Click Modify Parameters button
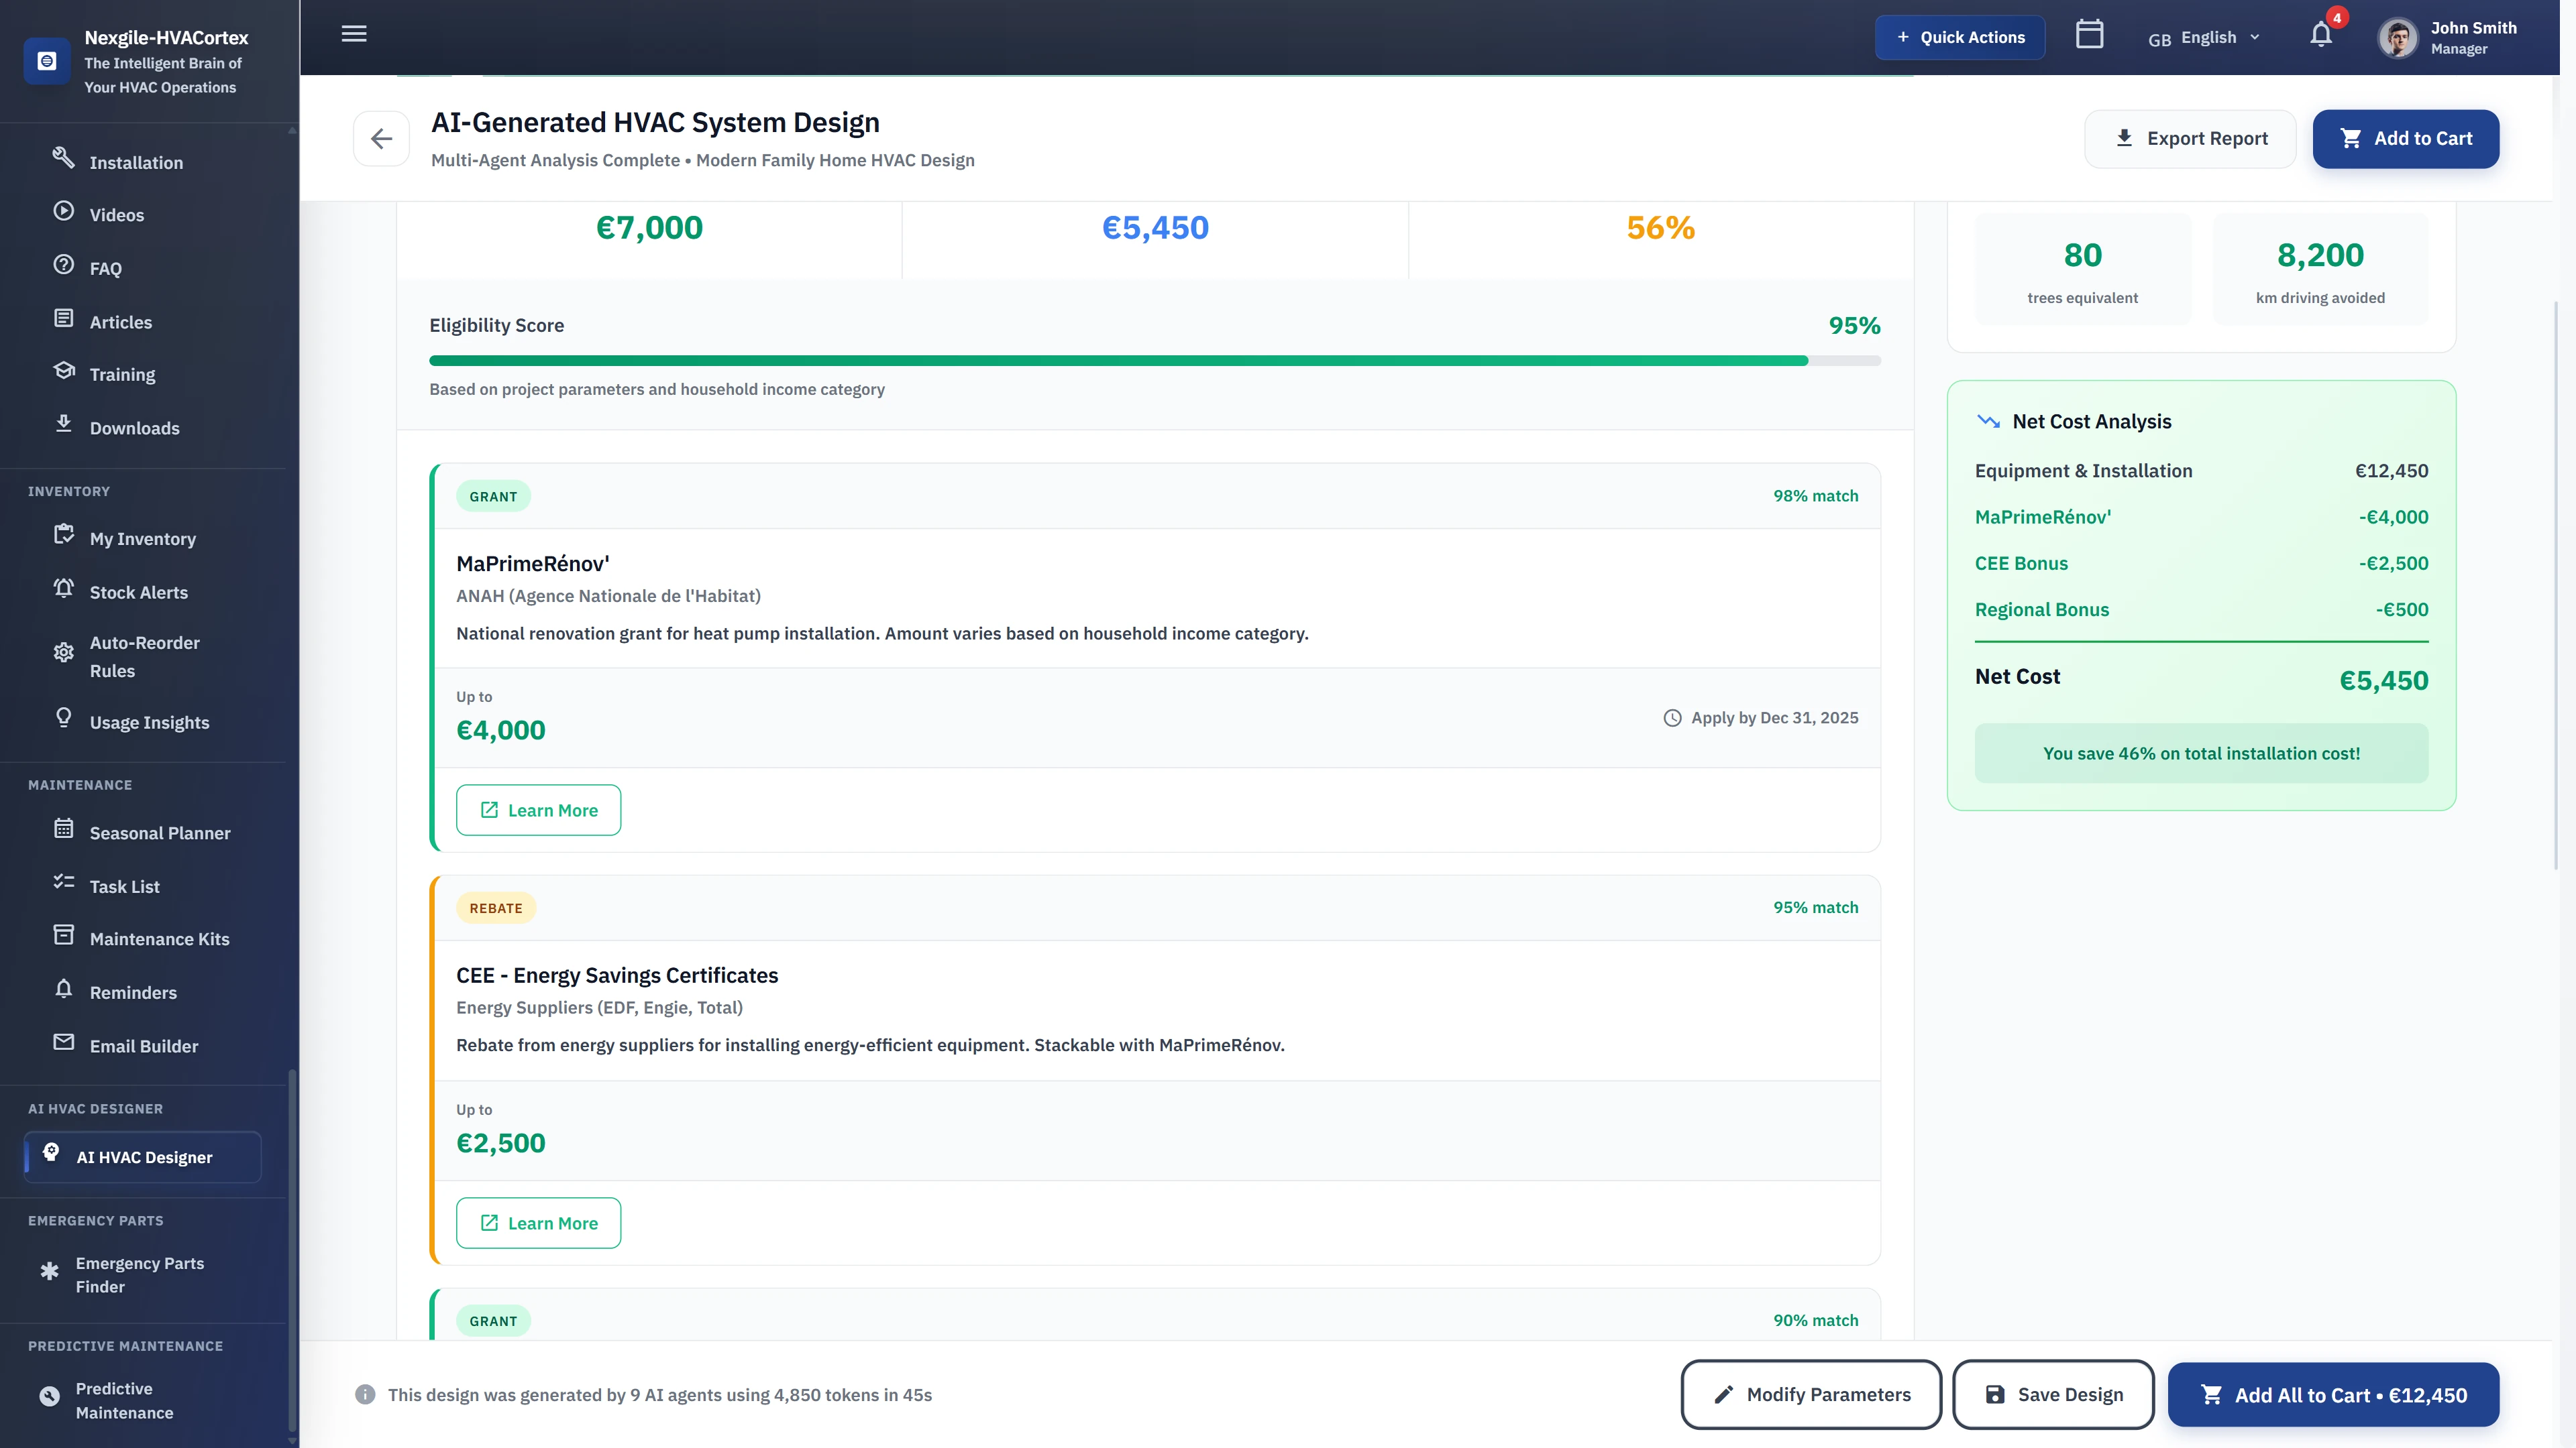2576x1448 pixels. tap(1811, 1394)
